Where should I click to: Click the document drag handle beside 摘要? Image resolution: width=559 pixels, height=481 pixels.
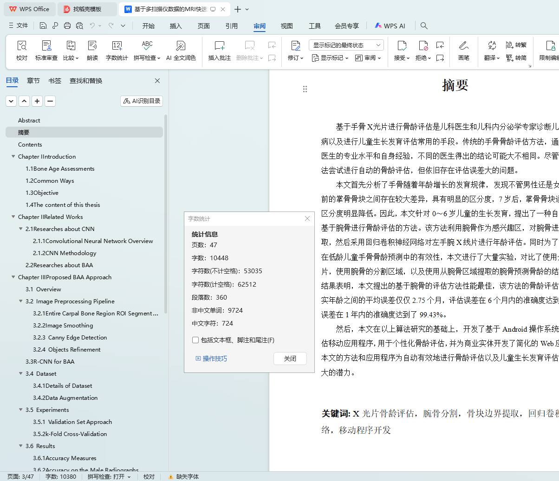(x=305, y=89)
